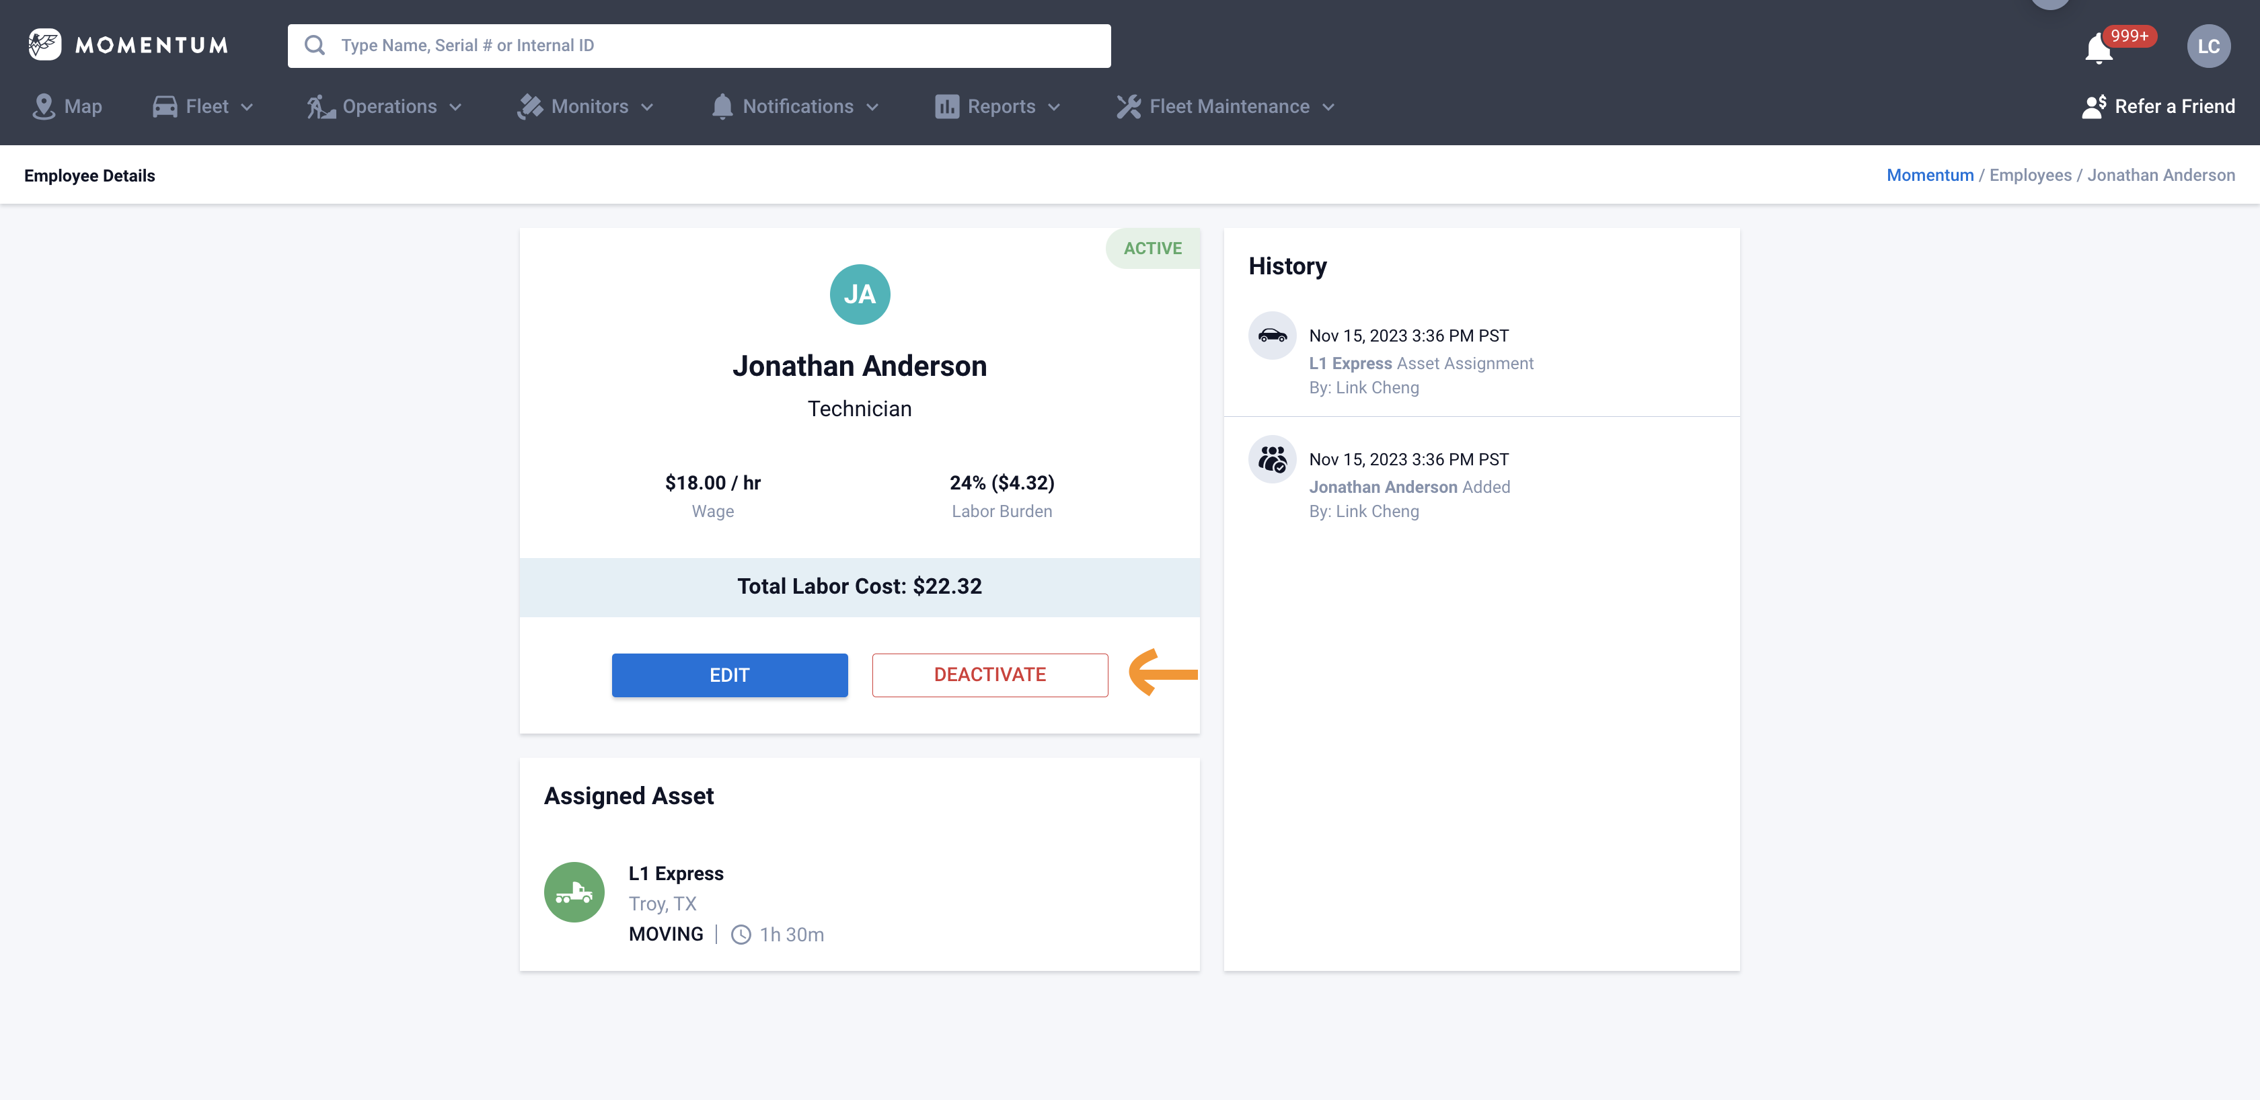Screen dimensions: 2260x1100
Task: Click the car icon in History
Action: point(1272,335)
